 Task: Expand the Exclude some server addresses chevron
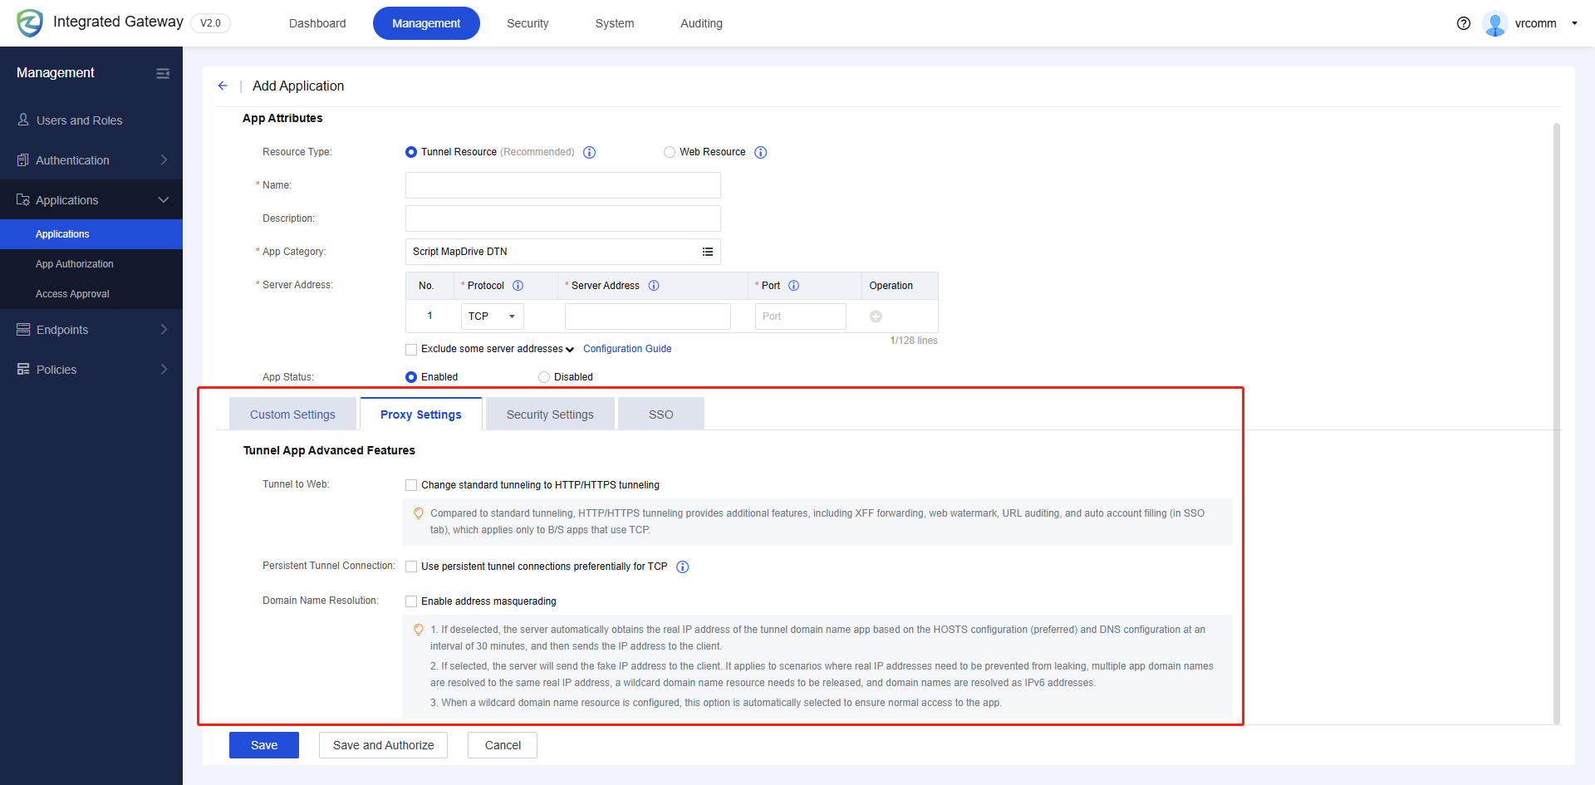(569, 349)
